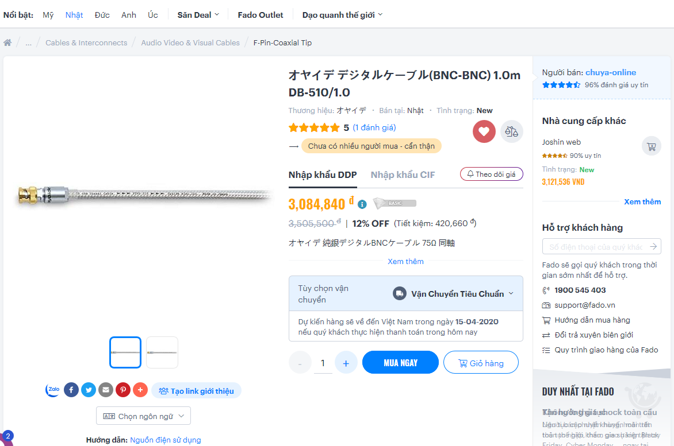Click Joshin web price 3,121,536 VND

(563, 182)
